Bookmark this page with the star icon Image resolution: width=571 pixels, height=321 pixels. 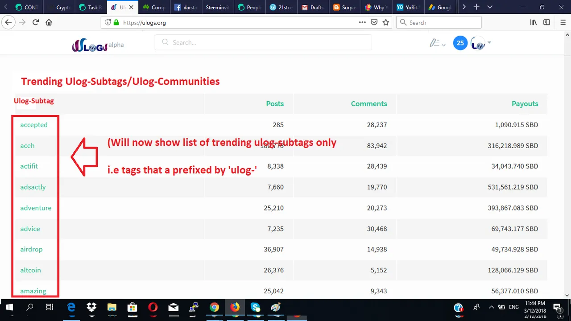point(386,22)
